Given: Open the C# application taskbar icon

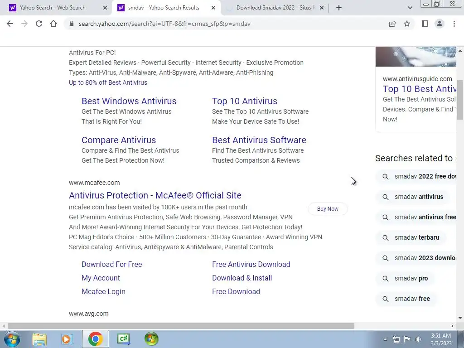Looking at the screenshot, I should [x=123, y=339].
